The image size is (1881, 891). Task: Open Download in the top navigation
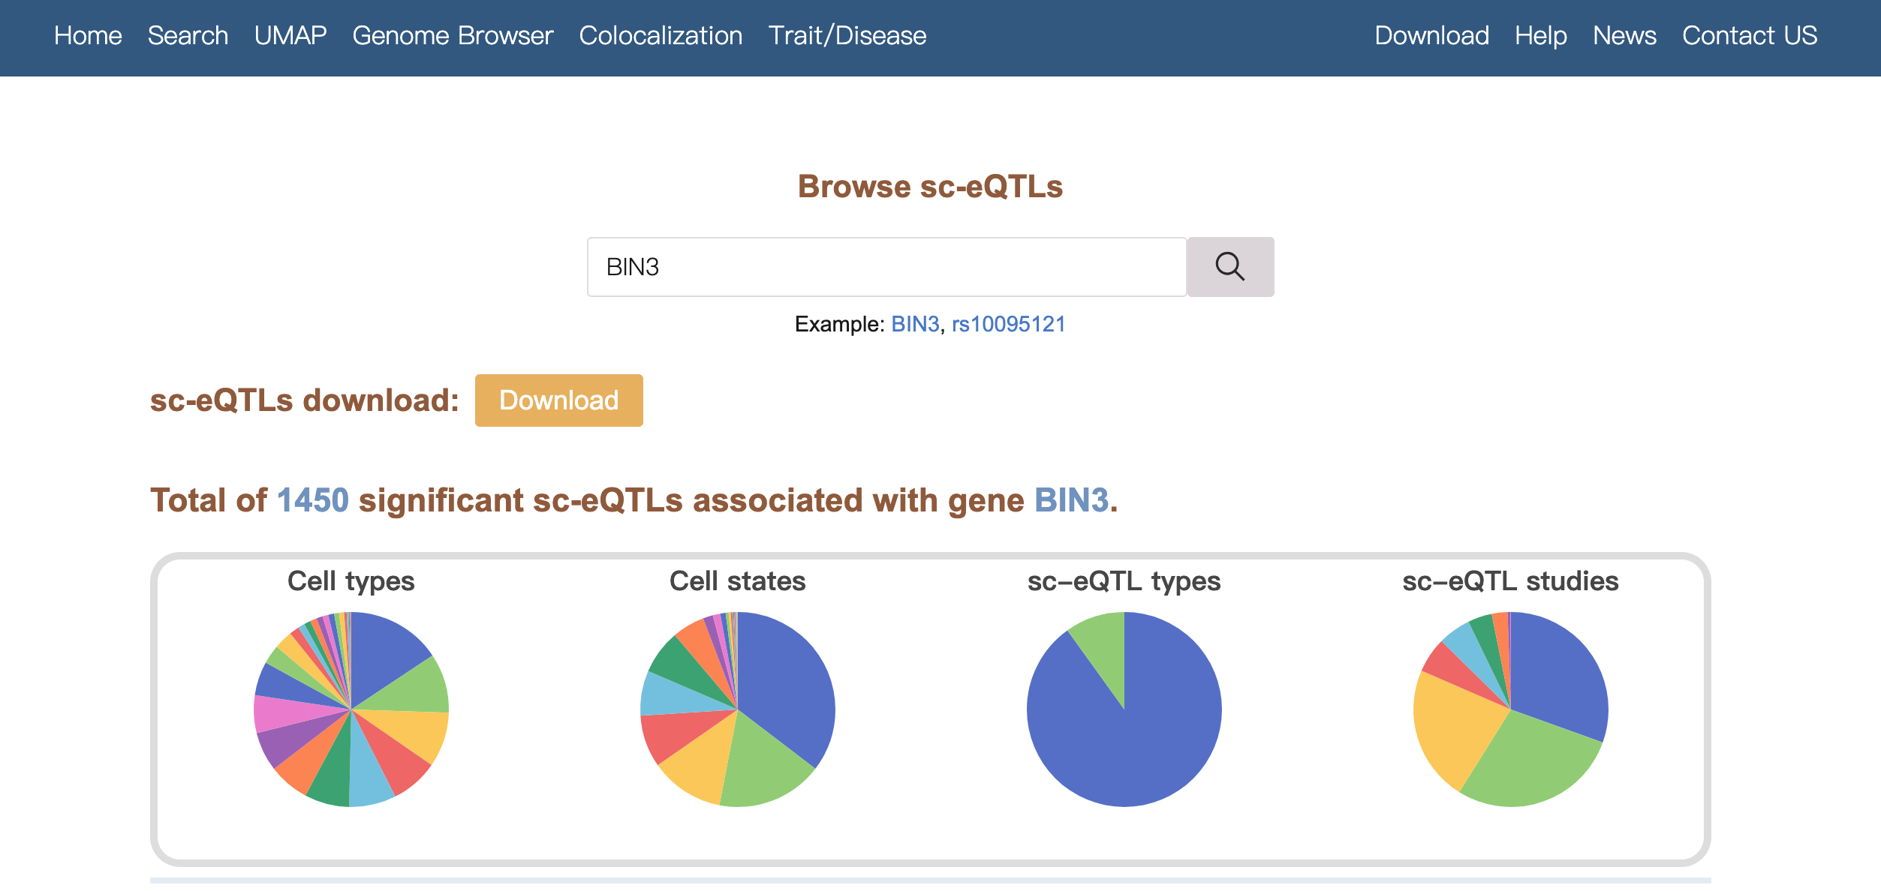pyautogui.click(x=1431, y=36)
